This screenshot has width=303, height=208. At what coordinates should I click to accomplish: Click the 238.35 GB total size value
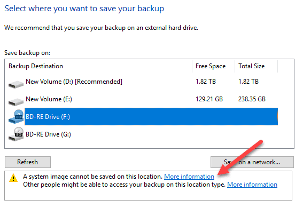[x=252, y=99]
